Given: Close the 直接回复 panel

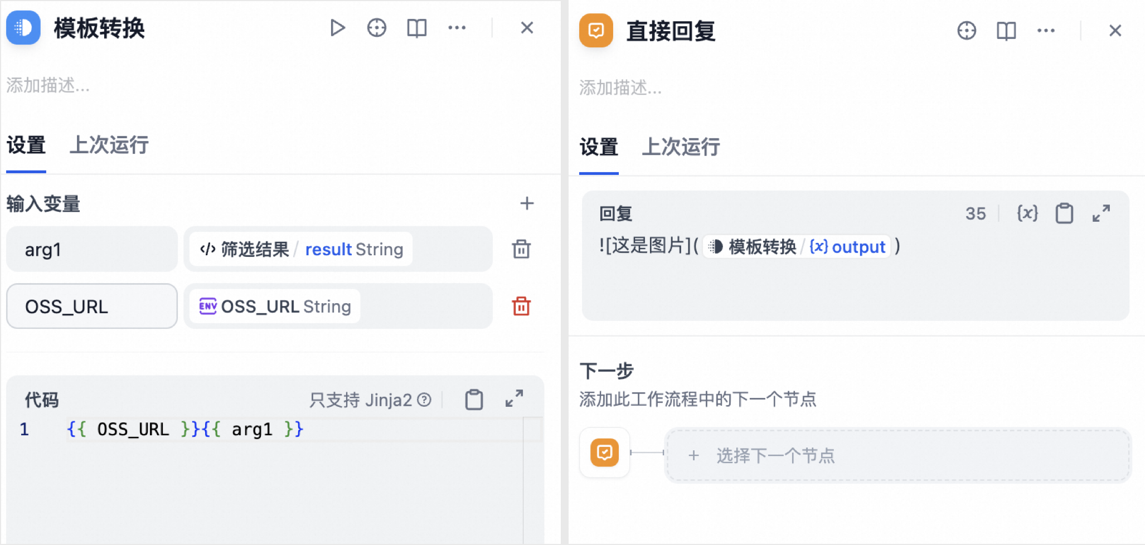Looking at the screenshot, I should 1115,30.
